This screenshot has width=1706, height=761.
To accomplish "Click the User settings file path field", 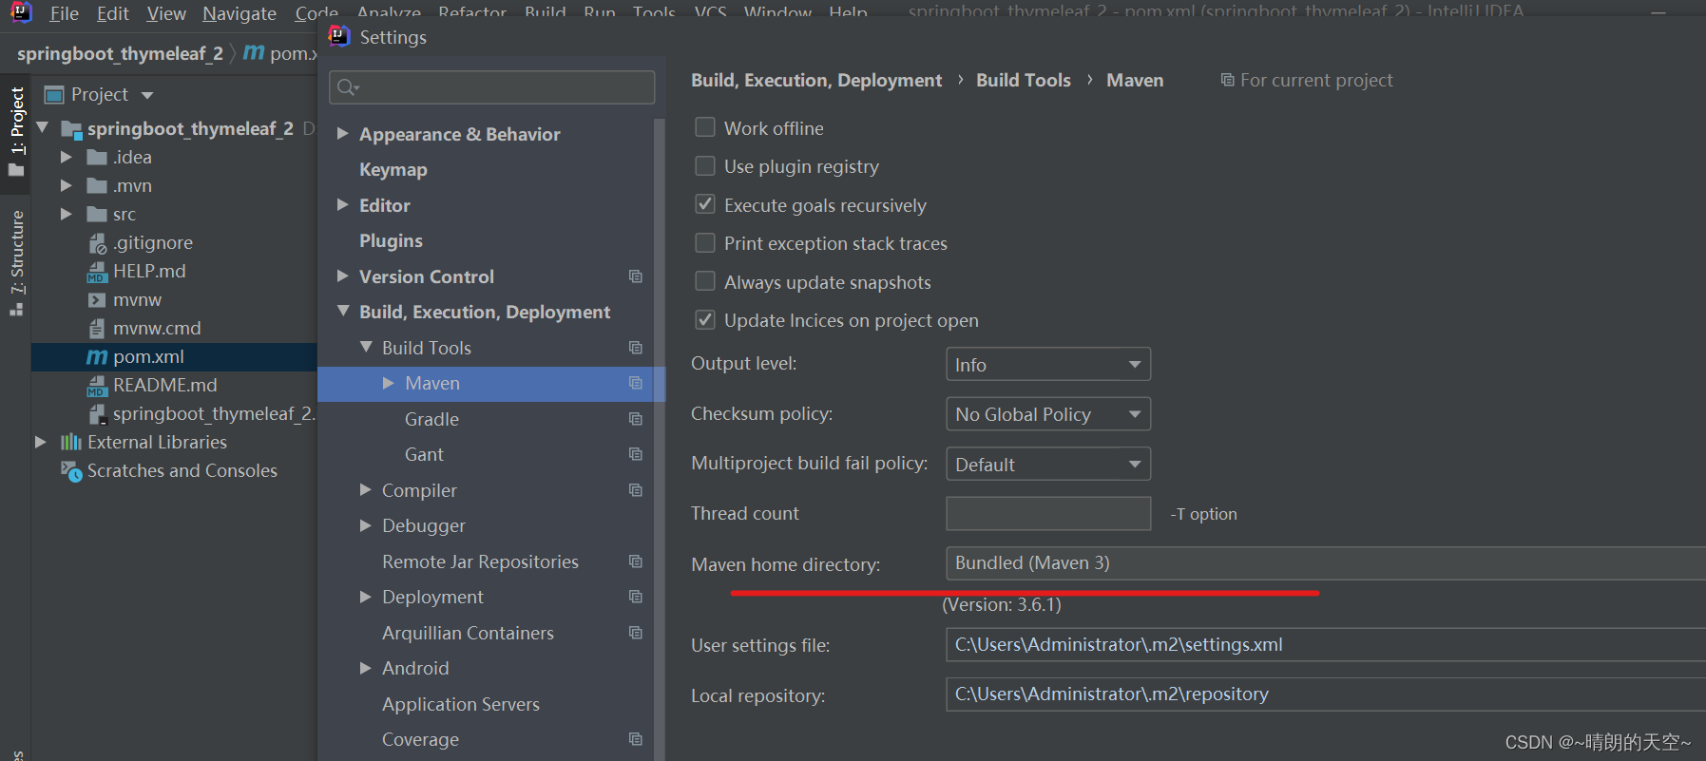I will point(1326,645).
